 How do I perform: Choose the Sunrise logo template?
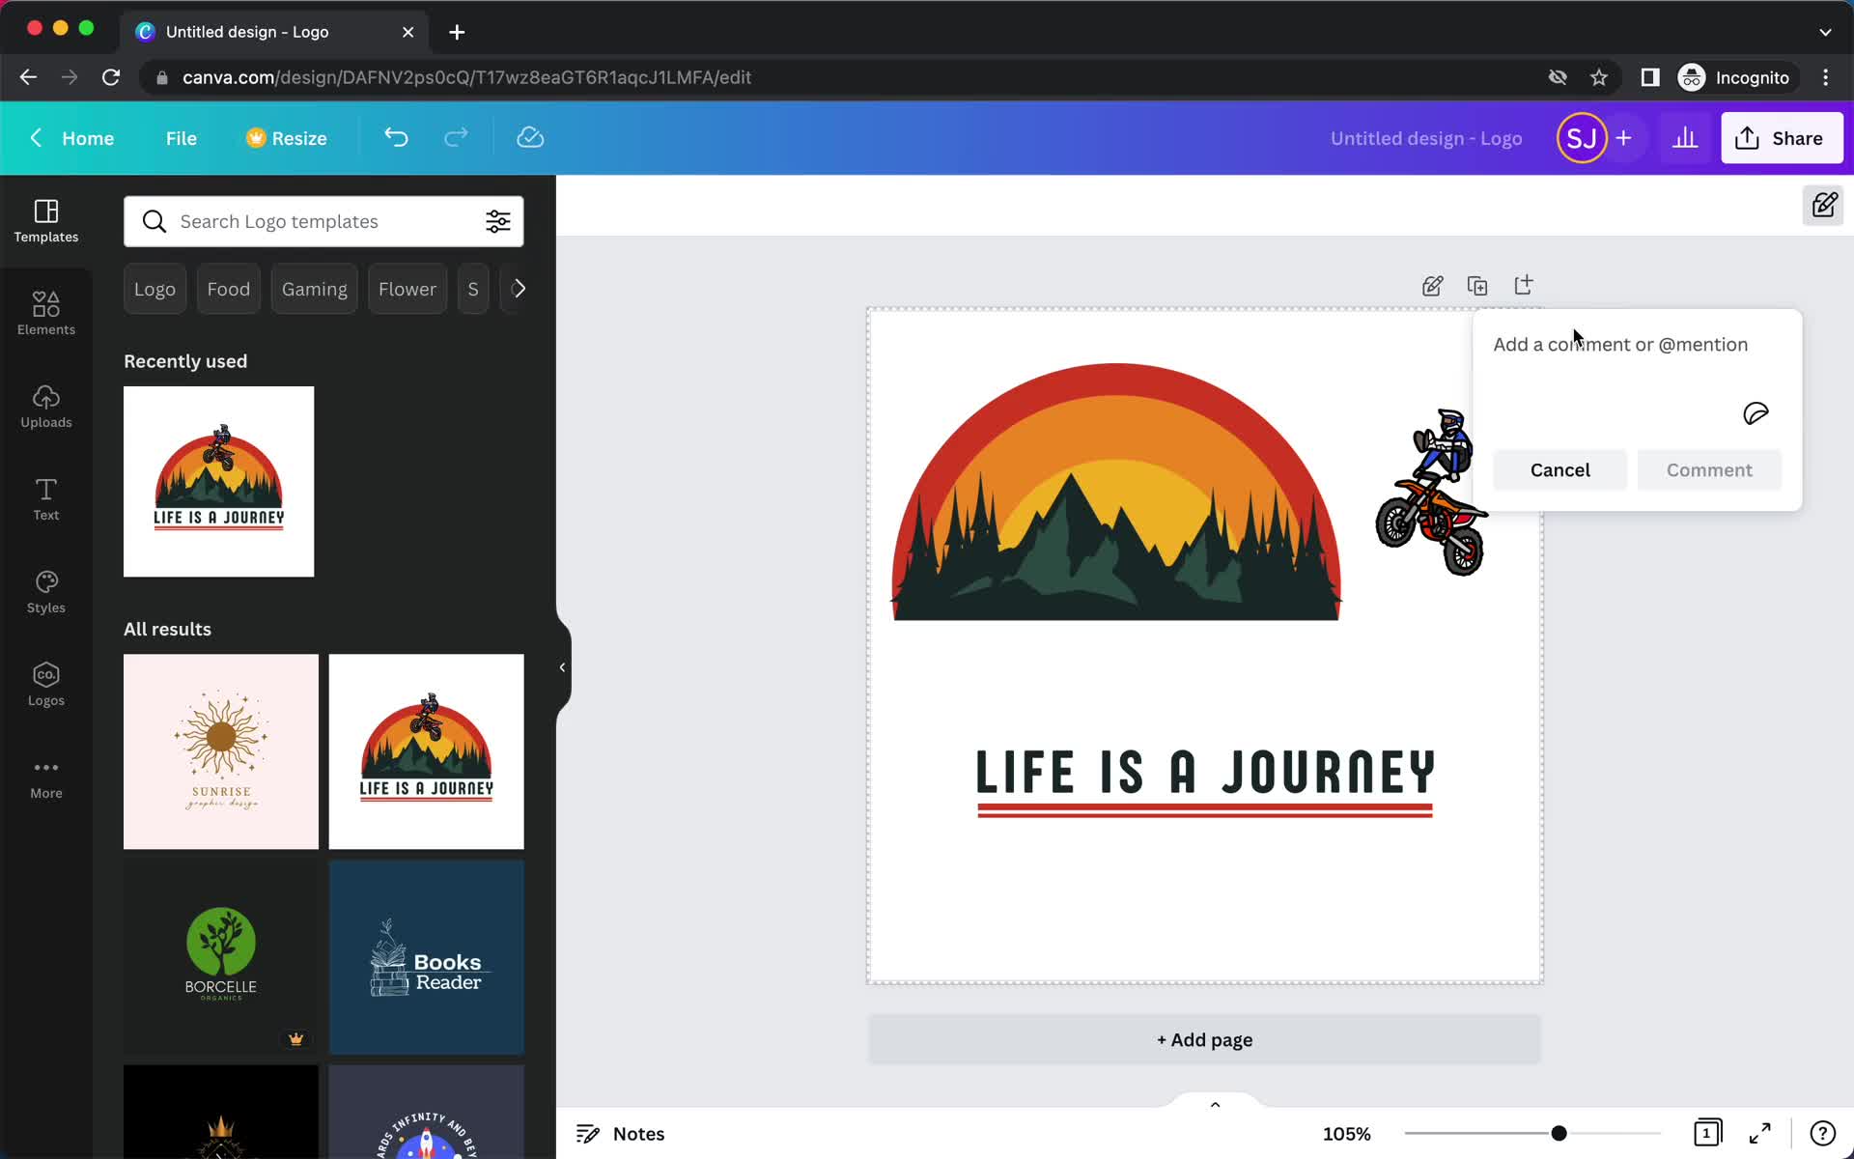(x=221, y=751)
